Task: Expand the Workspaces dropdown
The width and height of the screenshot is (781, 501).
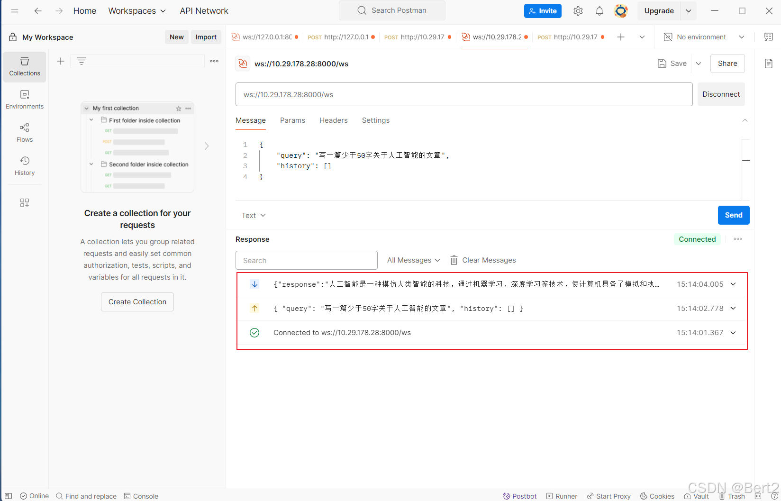Action: pos(137,11)
